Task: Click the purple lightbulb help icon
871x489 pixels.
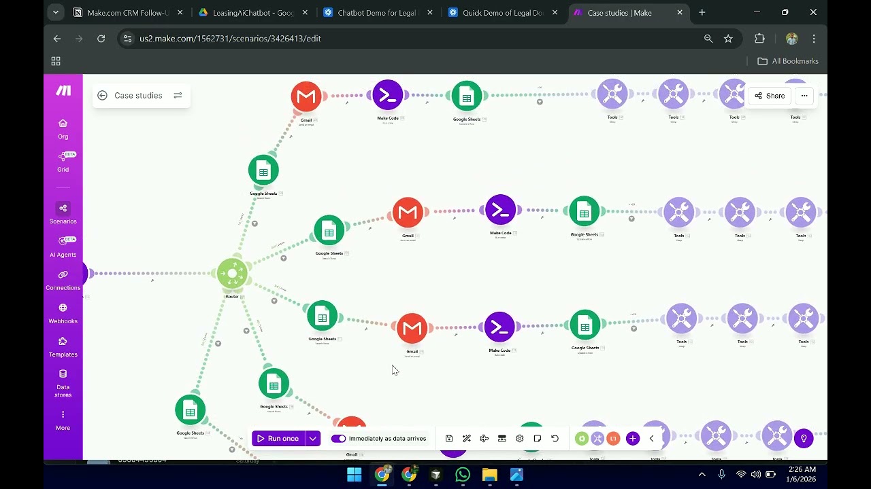Action: click(x=804, y=438)
